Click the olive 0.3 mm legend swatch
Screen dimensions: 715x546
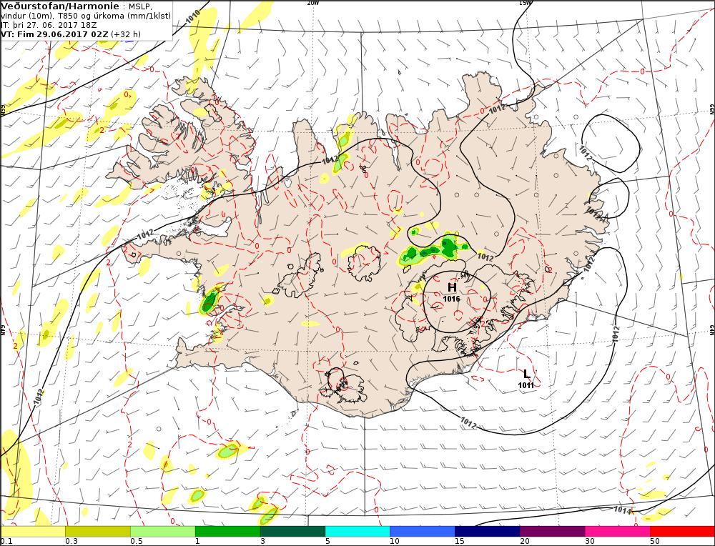[x=98, y=532]
